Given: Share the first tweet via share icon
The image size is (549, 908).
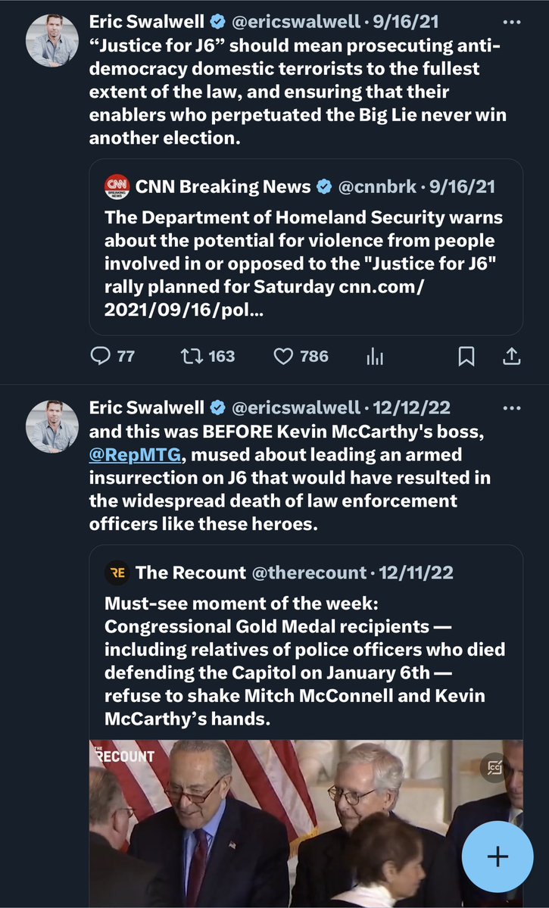Looking at the screenshot, I should pos(511,356).
